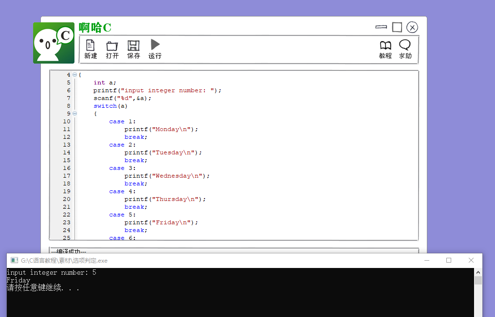Click the printf "input integer number: " line

(157, 90)
